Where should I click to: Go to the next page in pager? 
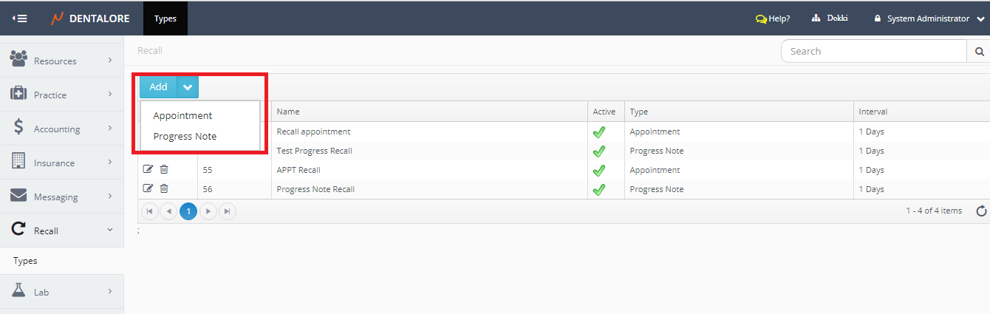[208, 211]
